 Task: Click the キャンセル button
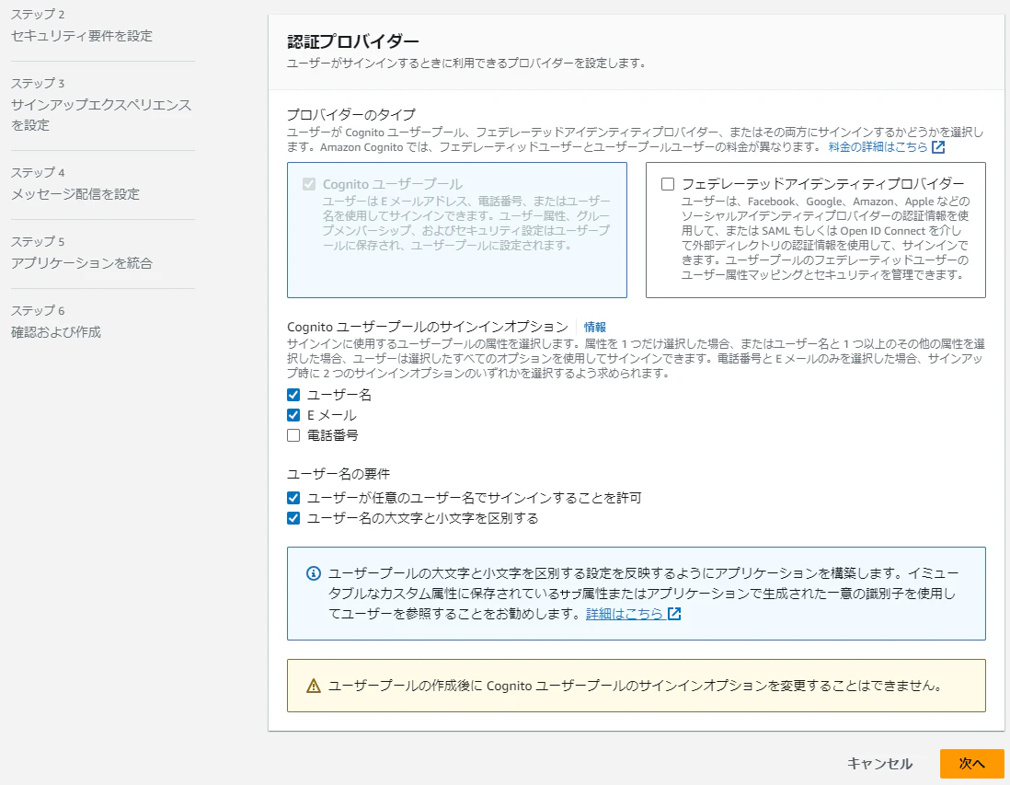[880, 764]
